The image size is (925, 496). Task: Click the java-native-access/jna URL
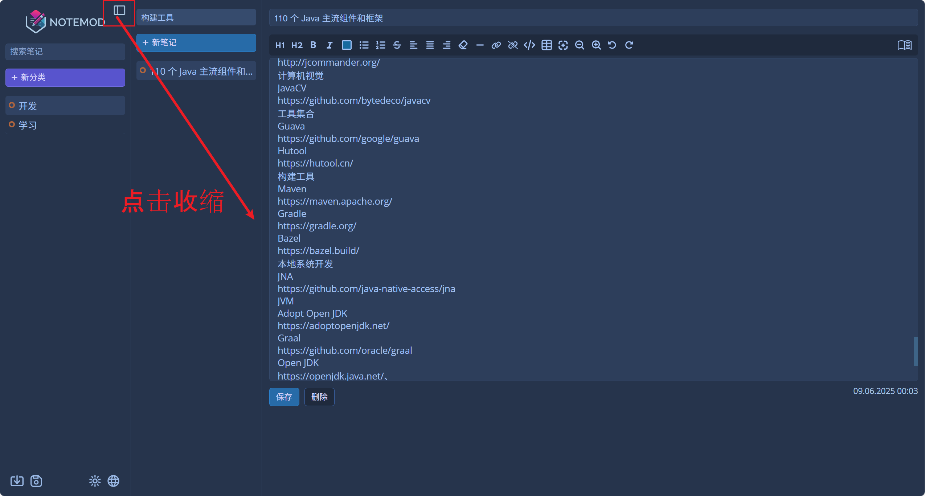pos(367,289)
